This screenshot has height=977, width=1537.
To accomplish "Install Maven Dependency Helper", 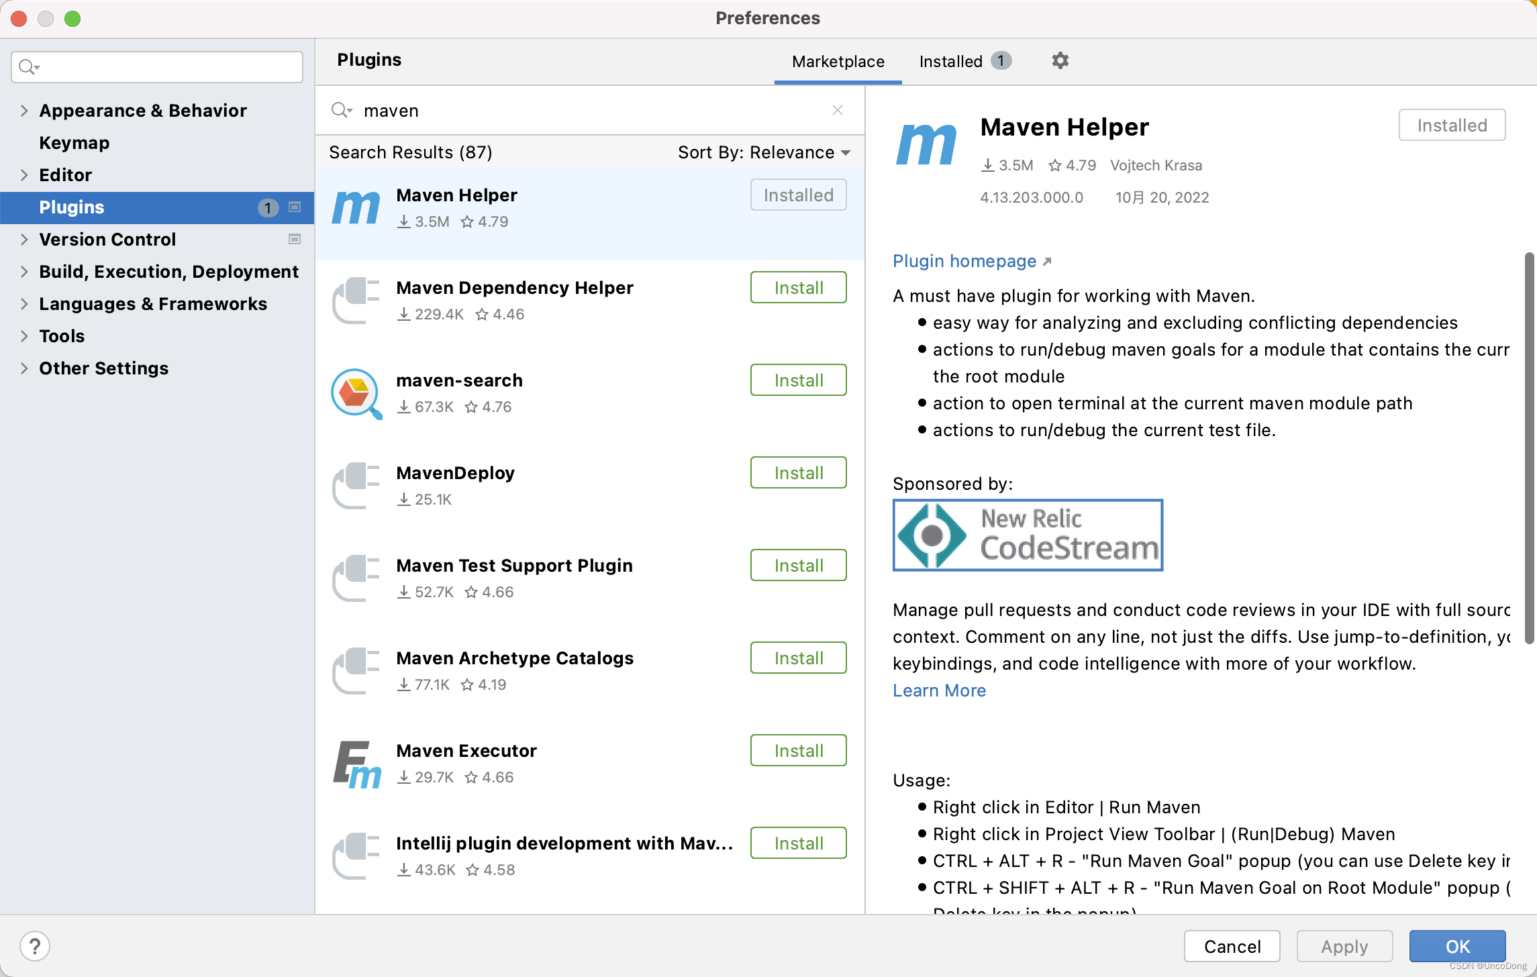I will (798, 287).
